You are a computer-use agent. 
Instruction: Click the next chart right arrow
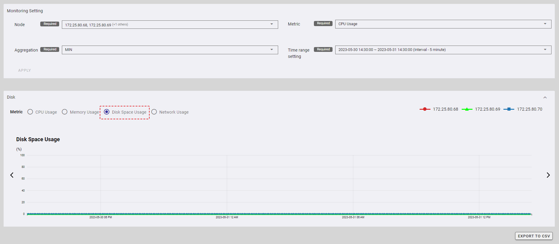tap(548, 175)
